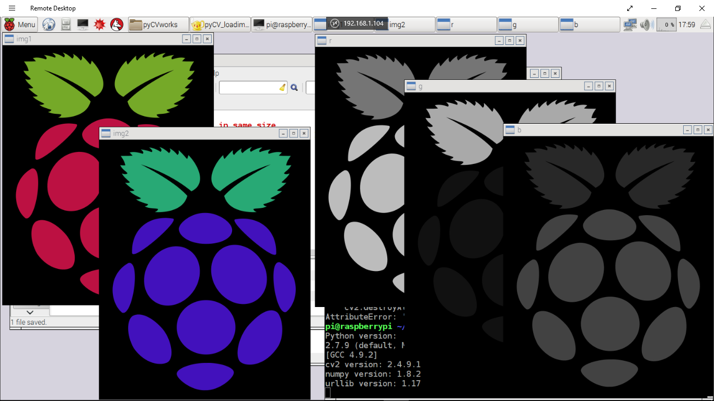The height and width of the screenshot is (401, 714).
Task: Click the eject tray icon
Action: click(x=705, y=25)
